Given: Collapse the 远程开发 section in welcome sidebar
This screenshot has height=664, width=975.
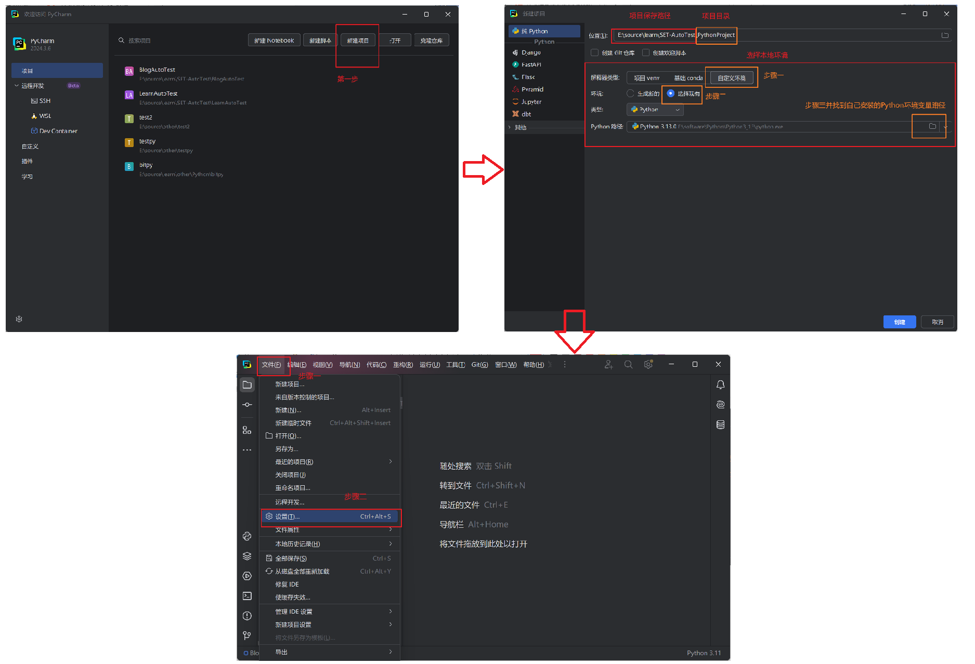Looking at the screenshot, I should pos(17,86).
